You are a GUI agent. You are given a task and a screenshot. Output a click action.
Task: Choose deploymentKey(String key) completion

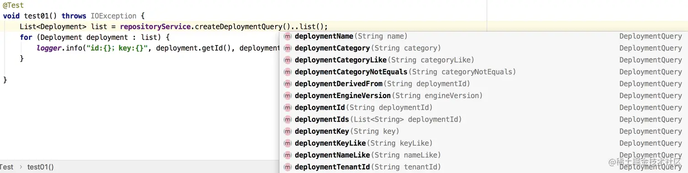pyautogui.click(x=483, y=131)
